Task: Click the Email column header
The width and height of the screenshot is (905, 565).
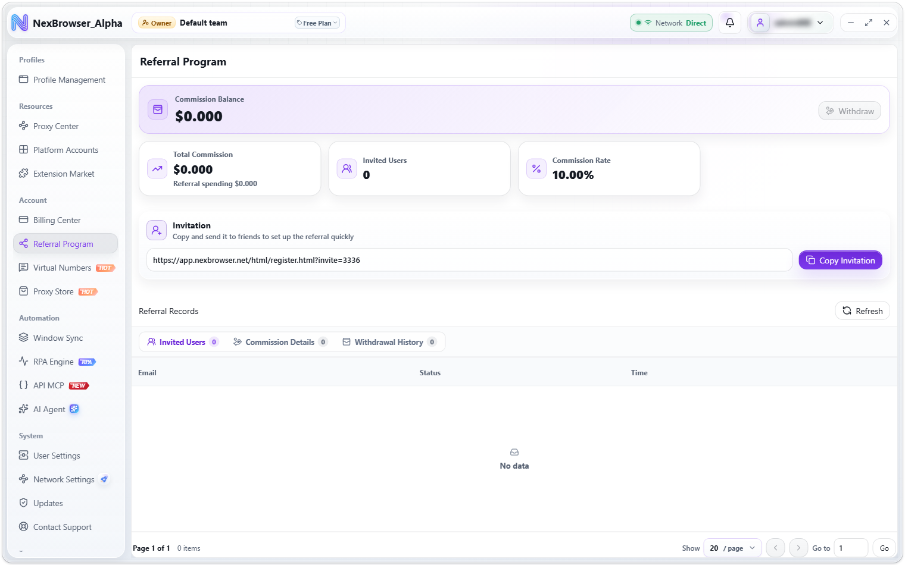Action: click(x=147, y=373)
